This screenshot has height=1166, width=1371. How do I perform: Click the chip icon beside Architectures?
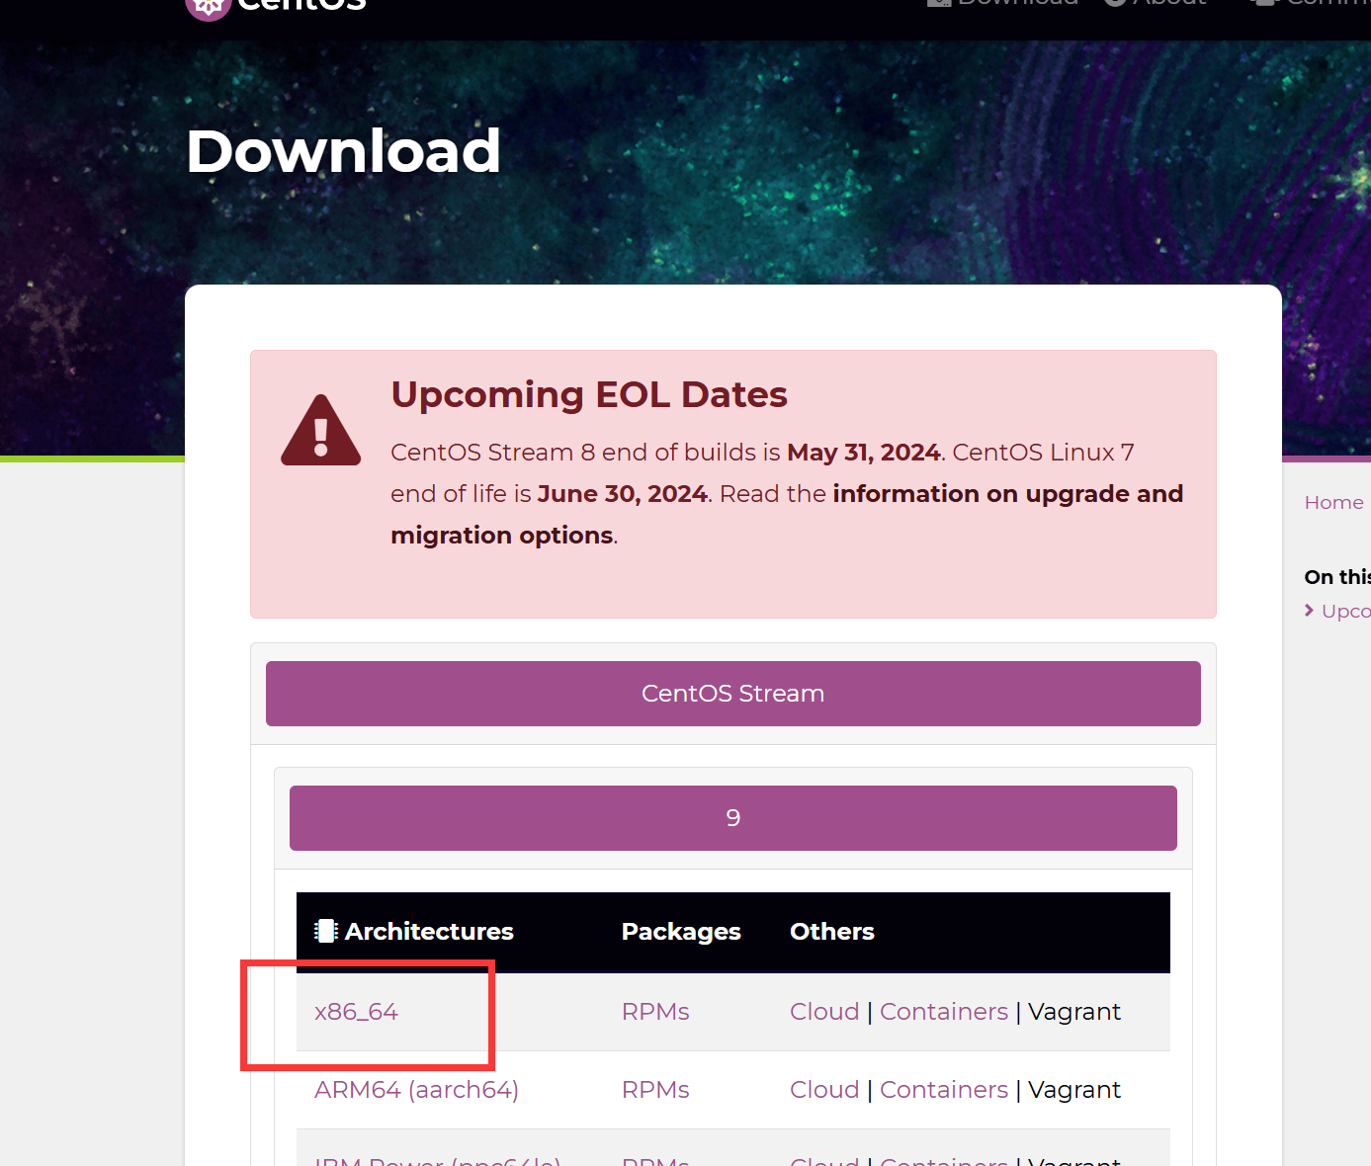pos(325,931)
